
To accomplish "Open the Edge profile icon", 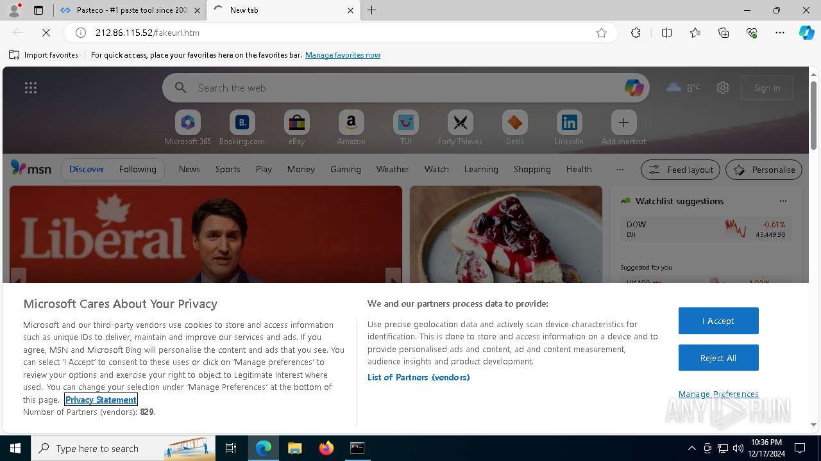I will (14, 10).
